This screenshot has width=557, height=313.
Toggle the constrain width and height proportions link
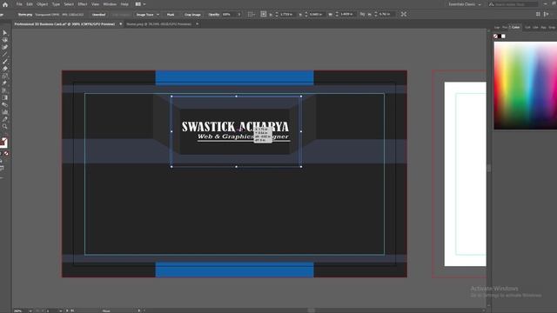click(x=362, y=14)
